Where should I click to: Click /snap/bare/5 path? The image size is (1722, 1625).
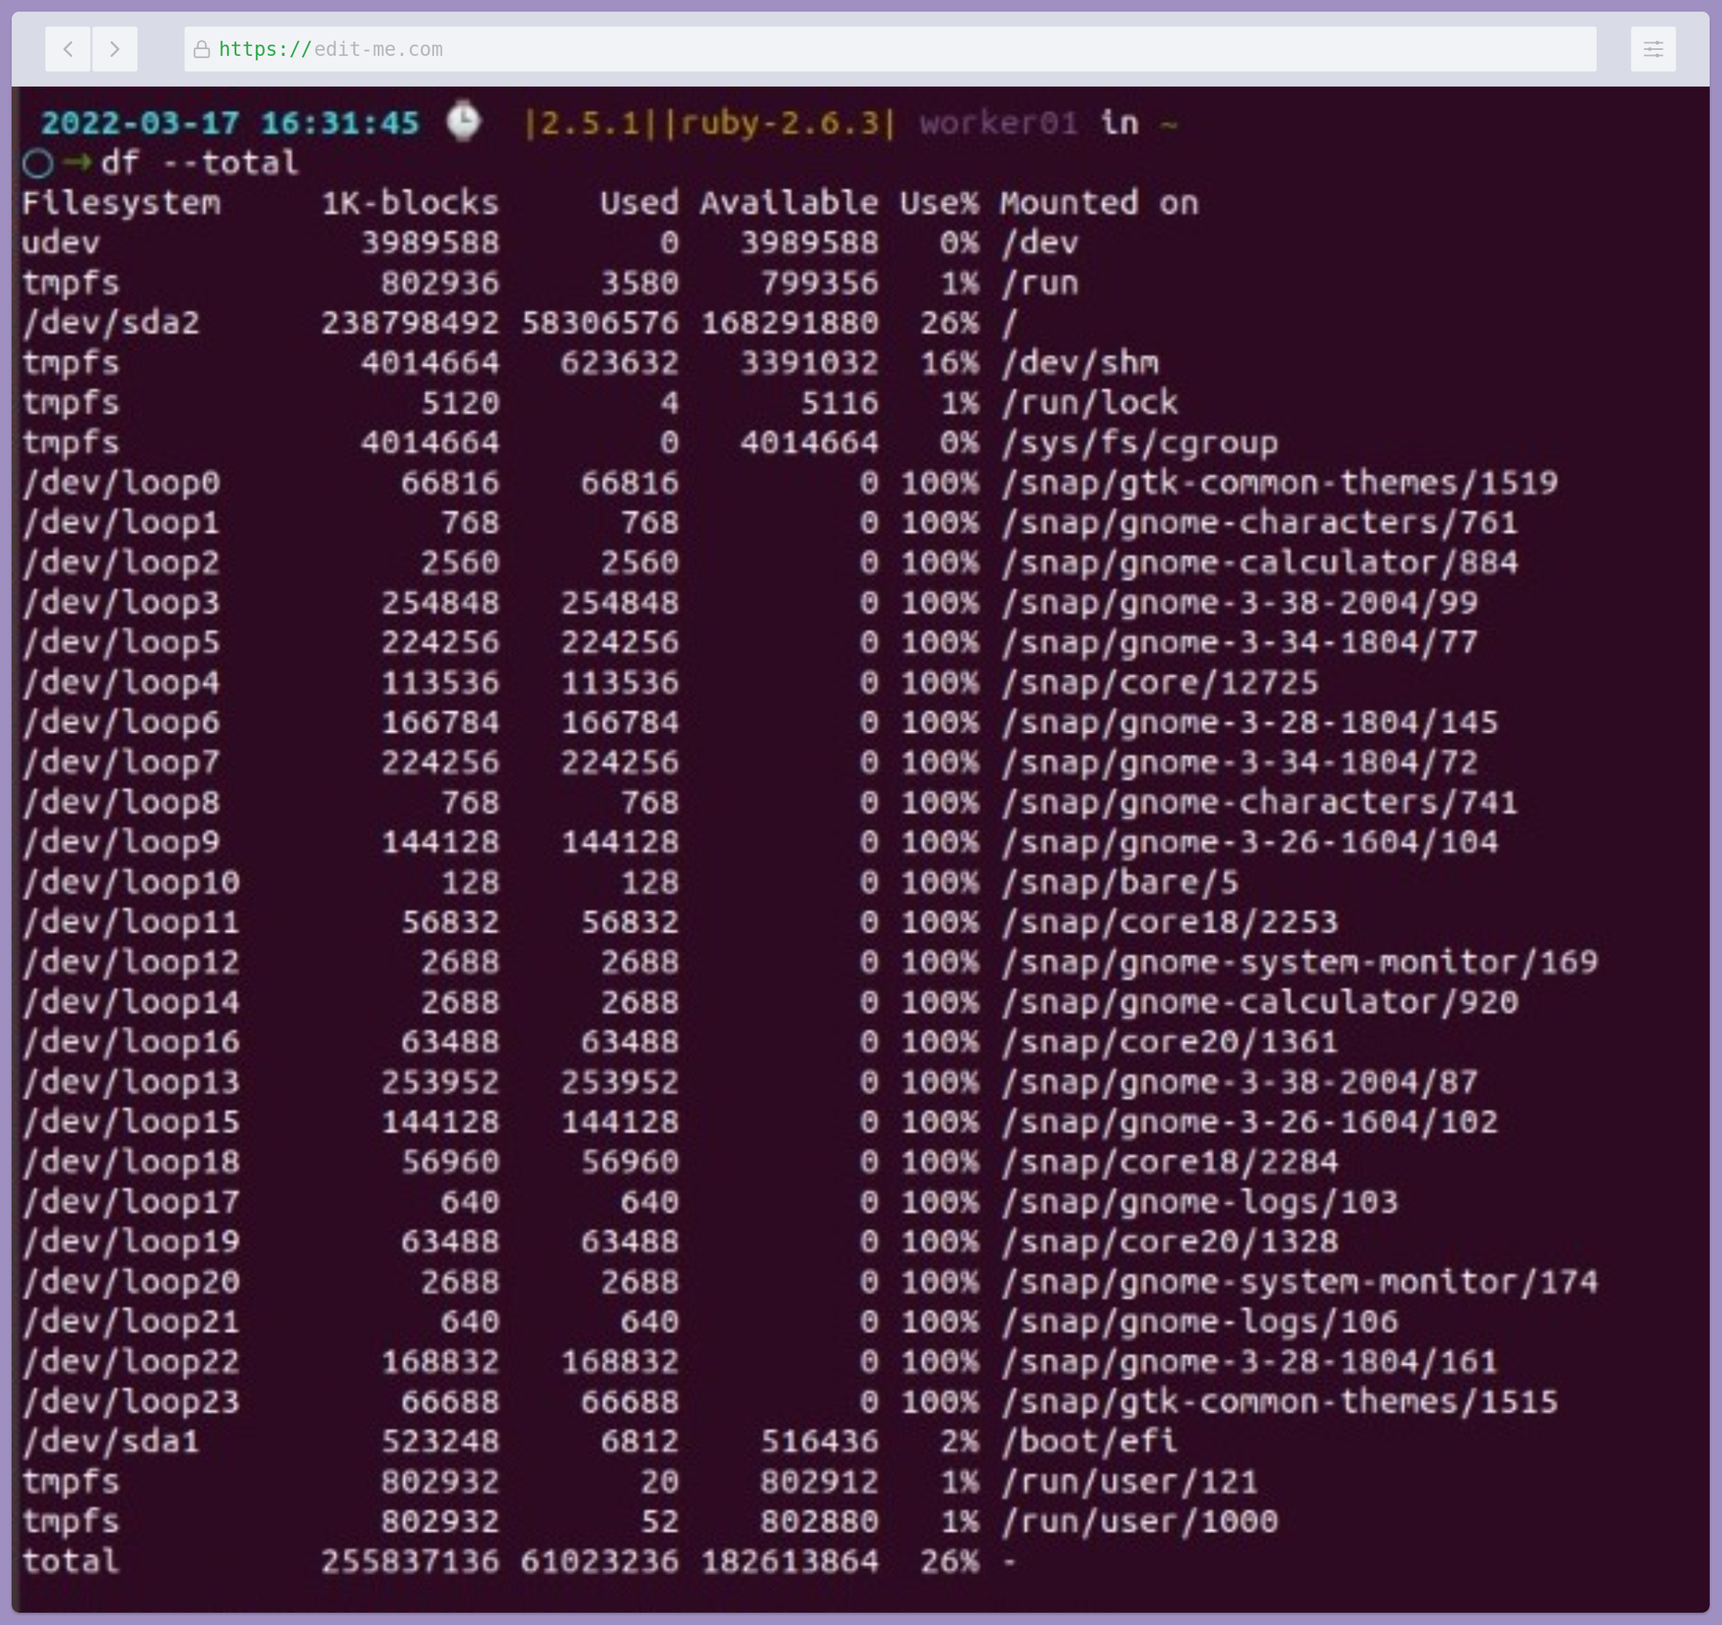coord(1119,883)
